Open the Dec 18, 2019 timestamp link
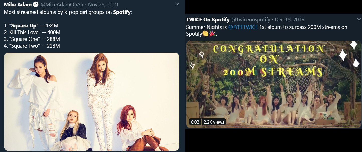Screen dimensions: 362x152 click(289, 19)
